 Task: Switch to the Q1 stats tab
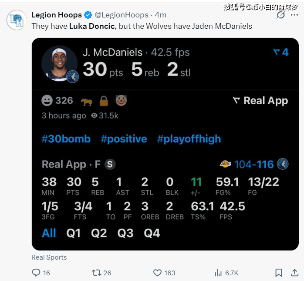point(73,233)
